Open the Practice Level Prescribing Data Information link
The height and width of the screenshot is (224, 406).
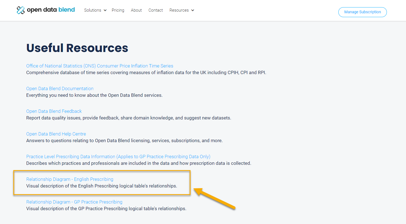pyautogui.click(x=118, y=157)
